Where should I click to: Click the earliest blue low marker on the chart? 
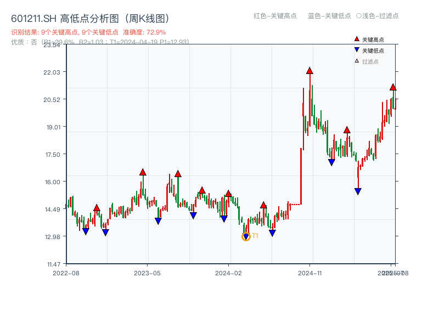(86, 231)
